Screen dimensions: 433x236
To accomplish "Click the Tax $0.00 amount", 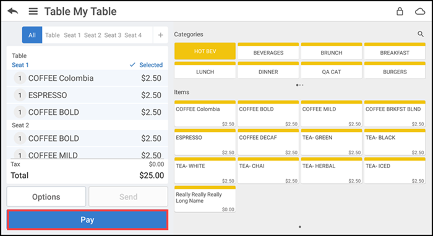I will tap(156, 164).
